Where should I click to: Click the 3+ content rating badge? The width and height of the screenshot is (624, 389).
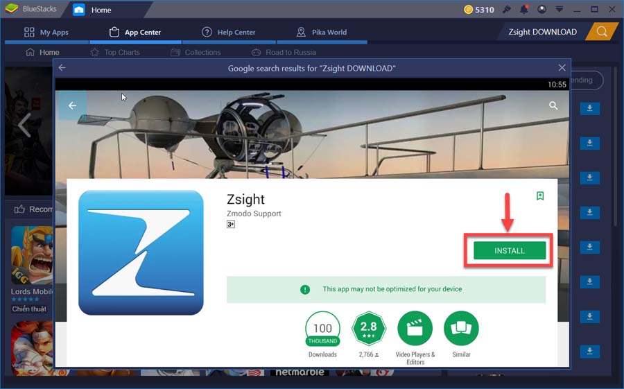tap(231, 224)
